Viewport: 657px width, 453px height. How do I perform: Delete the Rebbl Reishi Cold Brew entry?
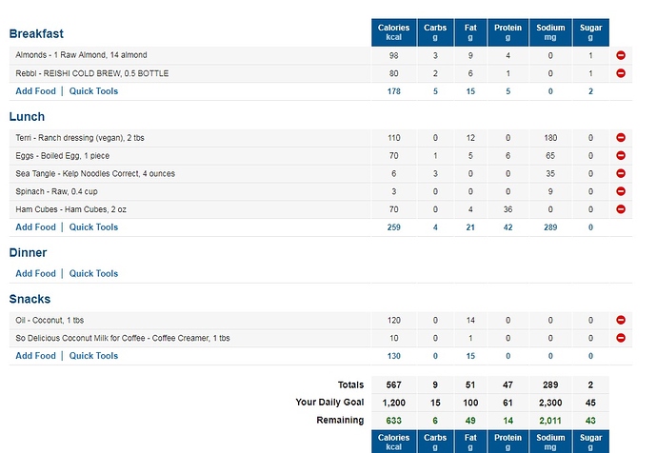point(621,73)
